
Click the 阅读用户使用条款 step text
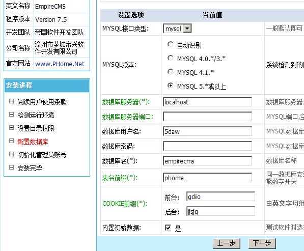(x=42, y=102)
